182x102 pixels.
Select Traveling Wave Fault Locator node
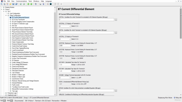tap(20, 87)
